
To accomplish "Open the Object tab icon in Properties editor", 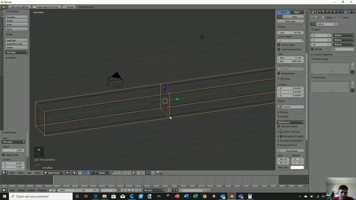I will pyautogui.click(x=334, y=12).
